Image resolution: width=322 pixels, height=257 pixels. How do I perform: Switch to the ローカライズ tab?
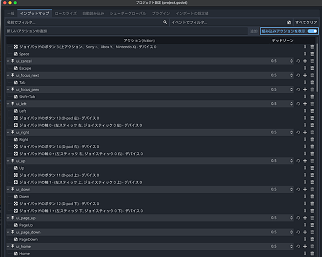click(x=66, y=13)
